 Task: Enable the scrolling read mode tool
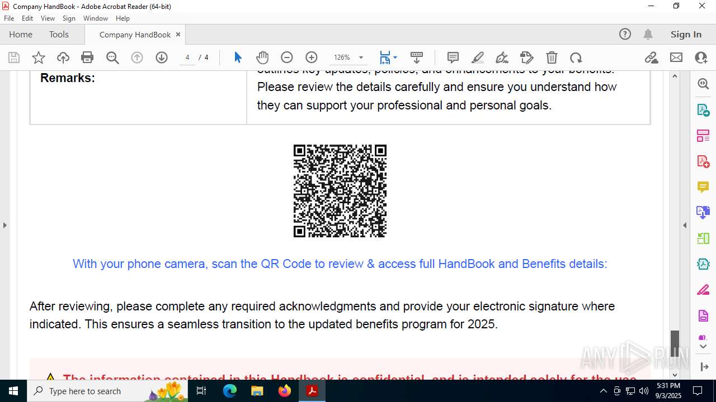tap(417, 58)
